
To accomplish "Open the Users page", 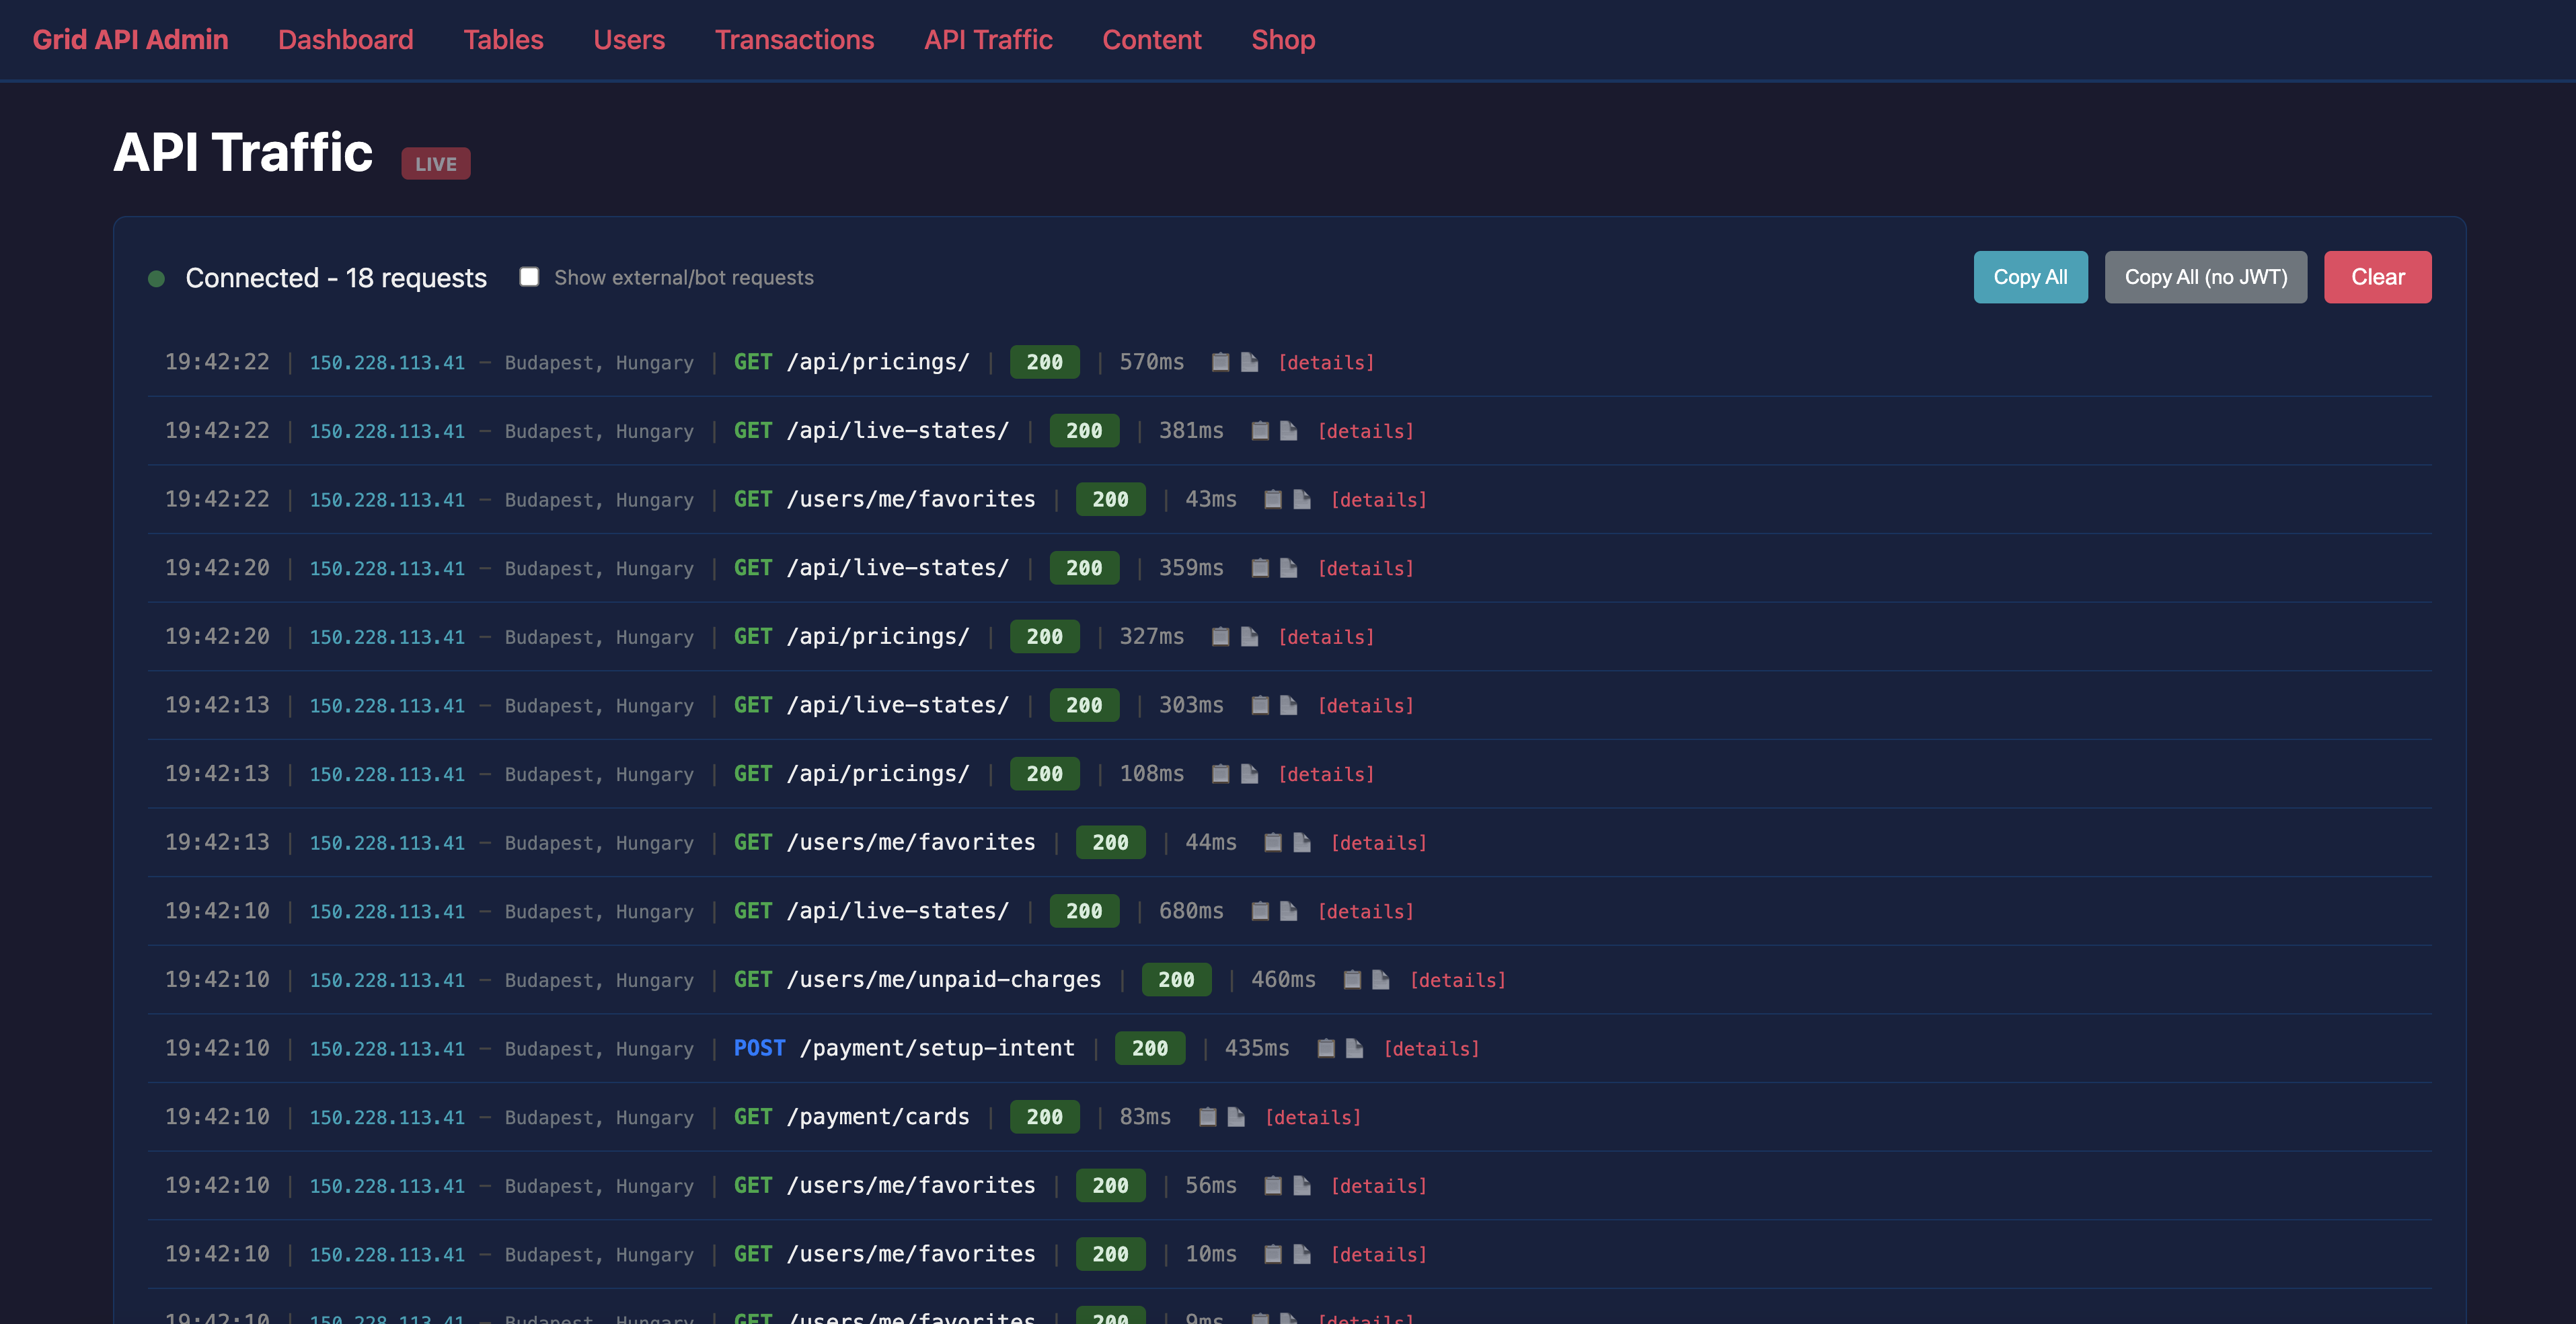I will [x=629, y=40].
